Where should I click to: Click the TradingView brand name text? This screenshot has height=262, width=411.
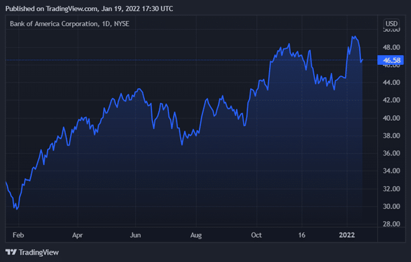pos(39,253)
